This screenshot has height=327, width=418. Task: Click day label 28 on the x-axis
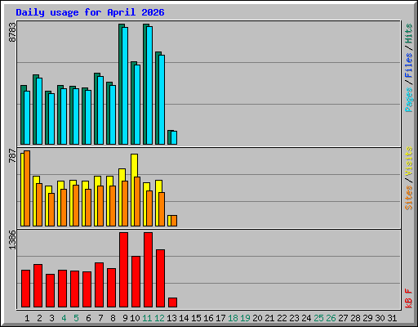(355, 318)
